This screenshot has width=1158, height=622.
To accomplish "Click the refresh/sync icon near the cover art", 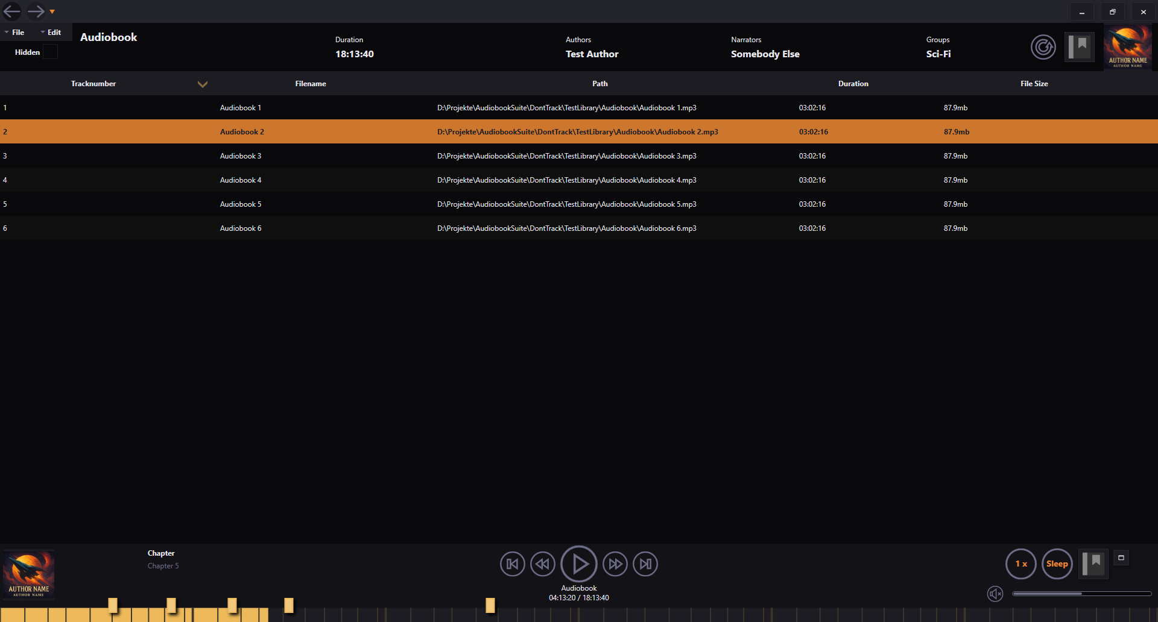I will (1043, 47).
